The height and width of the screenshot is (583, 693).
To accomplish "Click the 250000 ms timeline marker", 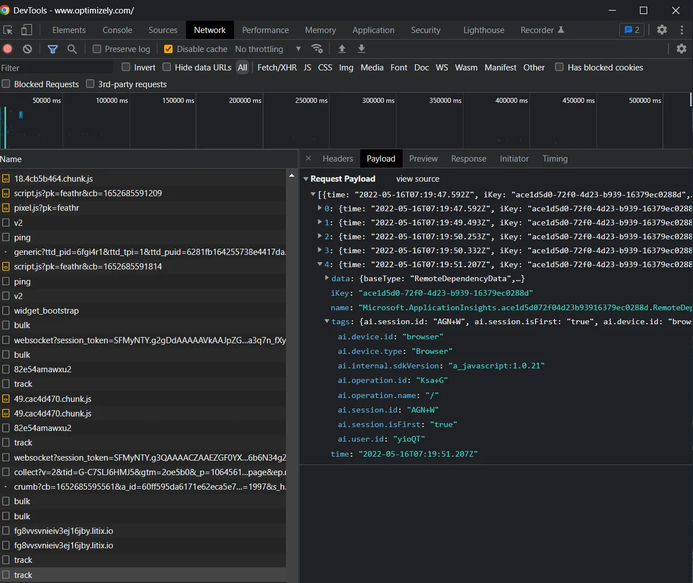I will (x=311, y=101).
